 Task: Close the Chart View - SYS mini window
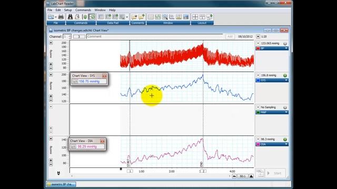coord(104,76)
